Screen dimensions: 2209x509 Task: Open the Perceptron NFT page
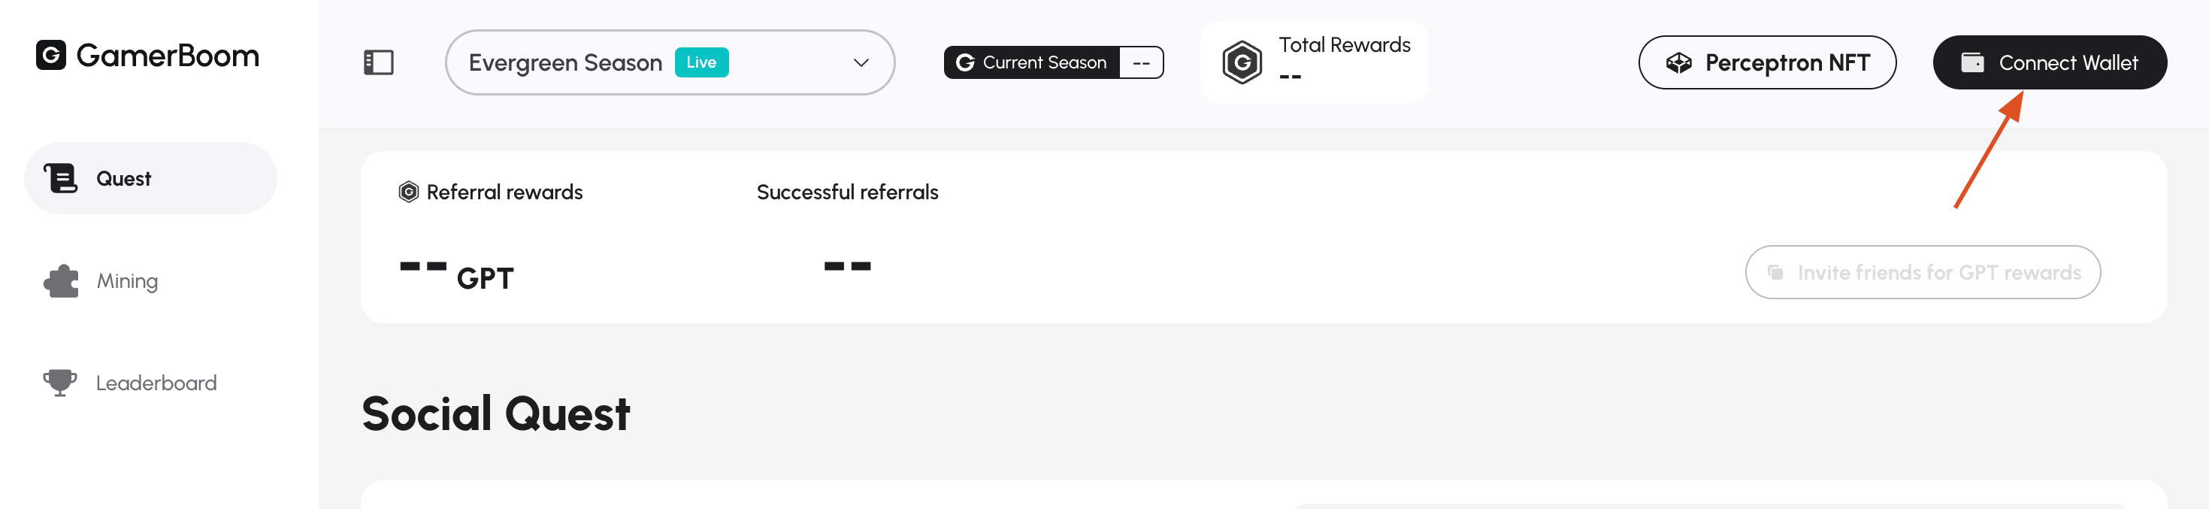[x=1766, y=62]
